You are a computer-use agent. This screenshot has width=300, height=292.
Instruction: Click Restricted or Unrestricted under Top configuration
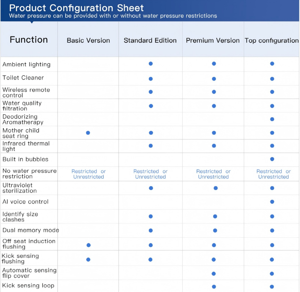click(273, 174)
